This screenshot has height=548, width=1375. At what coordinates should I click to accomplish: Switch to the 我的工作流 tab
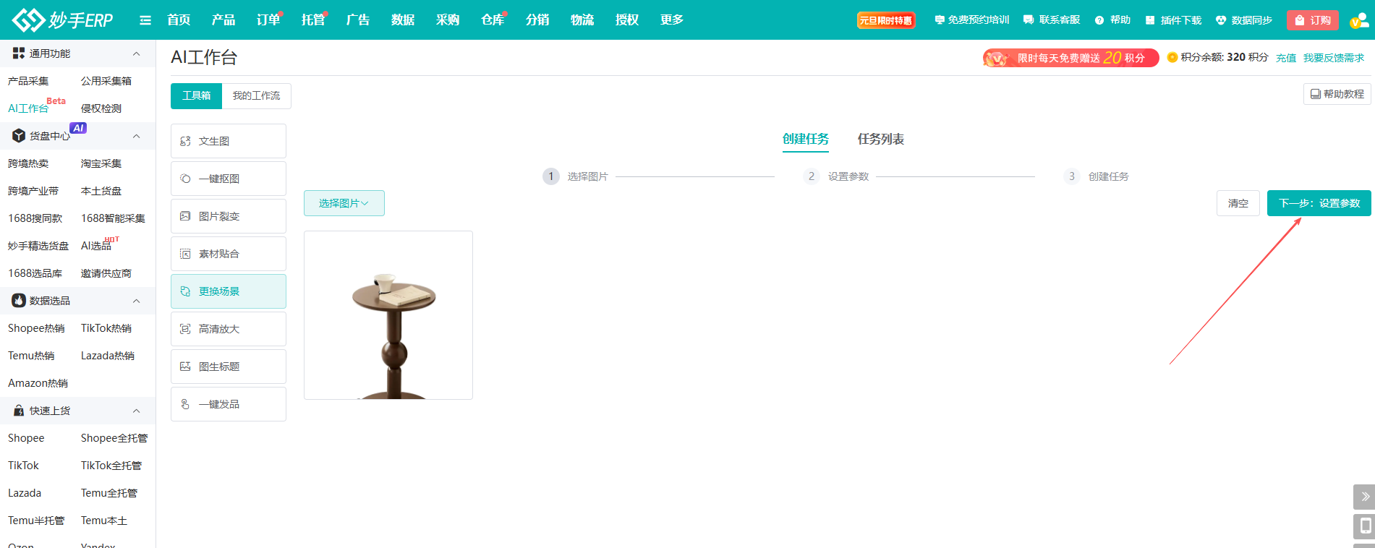click(257, 96)
